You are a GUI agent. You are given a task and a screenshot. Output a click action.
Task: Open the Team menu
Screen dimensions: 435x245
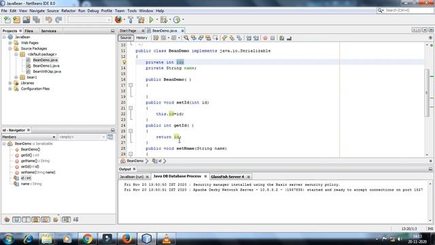point(120,11)
